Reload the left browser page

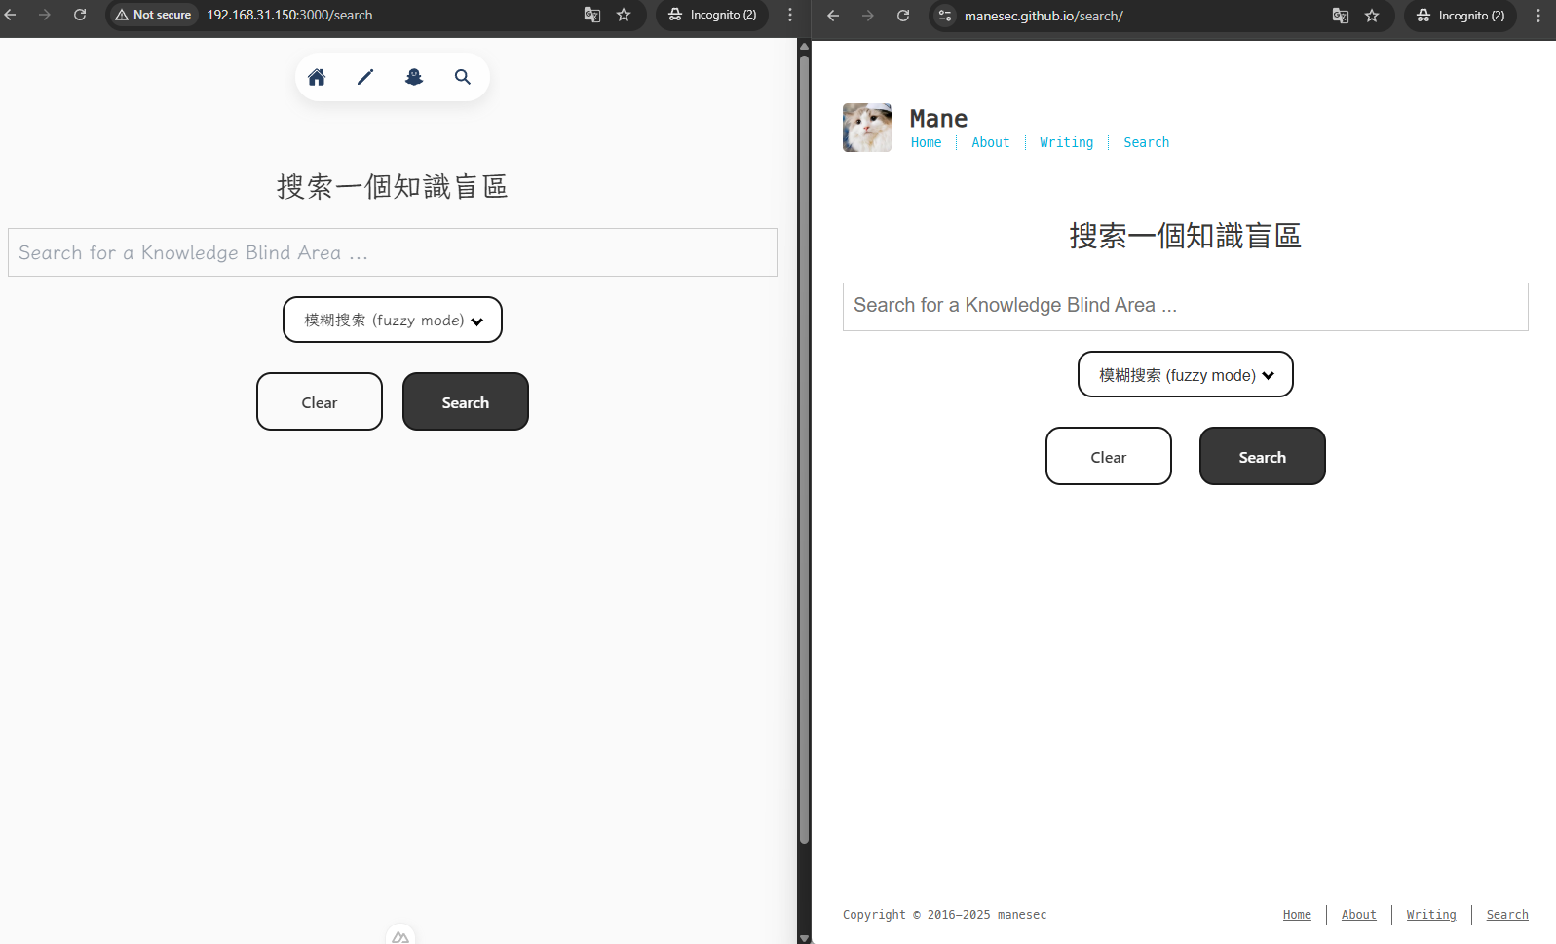click(x=80, y=15)
